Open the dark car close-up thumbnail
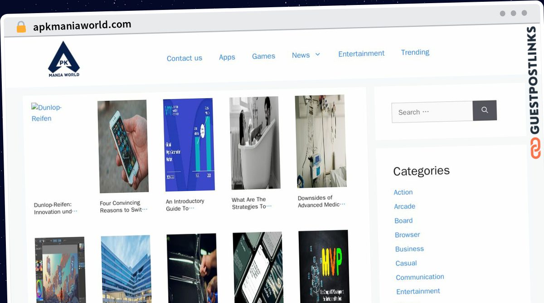Screen dimensions: 544x303 click(192, 268)
